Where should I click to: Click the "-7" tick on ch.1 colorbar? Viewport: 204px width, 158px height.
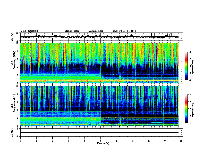pos(190,80)
